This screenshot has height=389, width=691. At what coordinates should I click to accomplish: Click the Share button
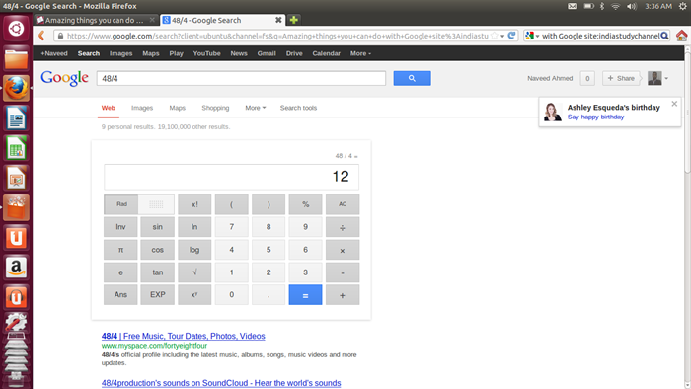point(621,78)
